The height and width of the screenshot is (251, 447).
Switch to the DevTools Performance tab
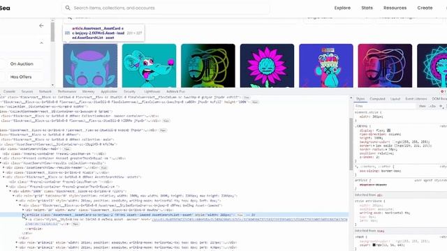(67, 91)
